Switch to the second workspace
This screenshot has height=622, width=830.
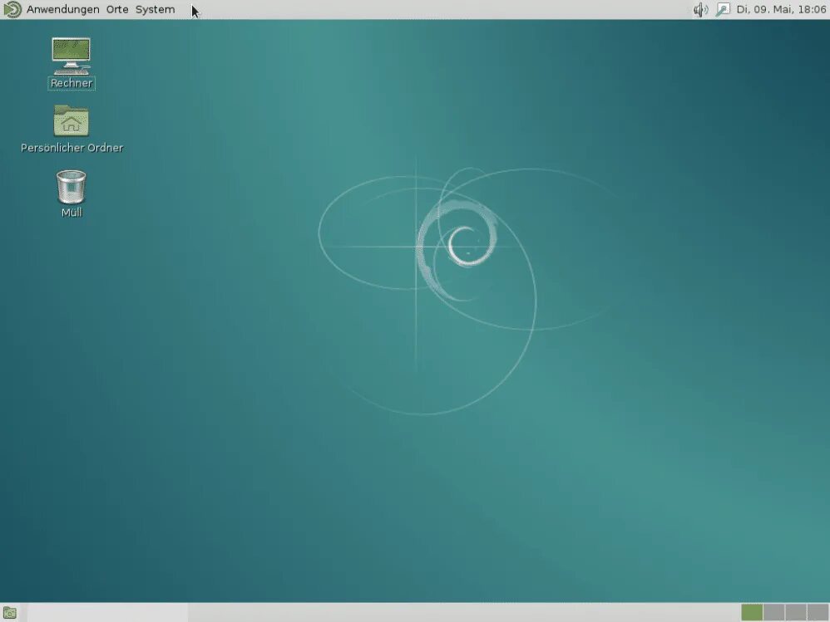point(773,612)
